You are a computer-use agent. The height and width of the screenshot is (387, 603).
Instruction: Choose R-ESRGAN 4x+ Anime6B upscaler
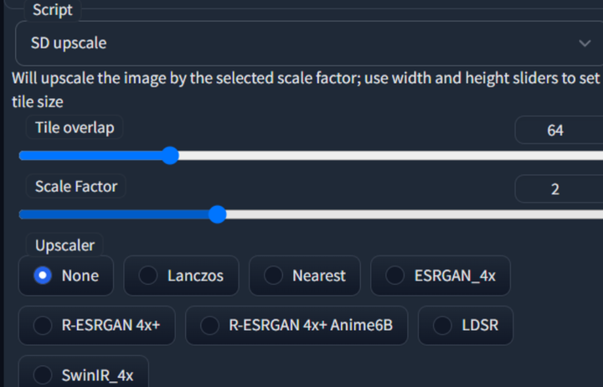[x=210, y=325]
